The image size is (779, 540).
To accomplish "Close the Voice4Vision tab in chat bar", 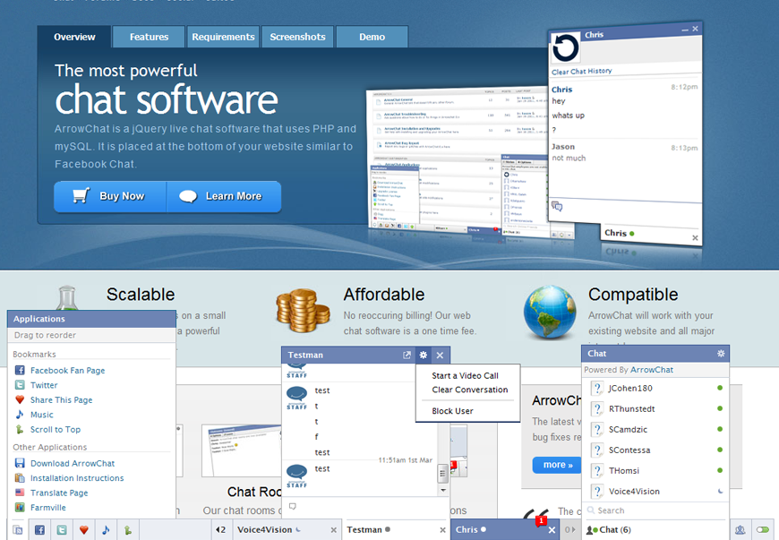I will pos(334,530).
